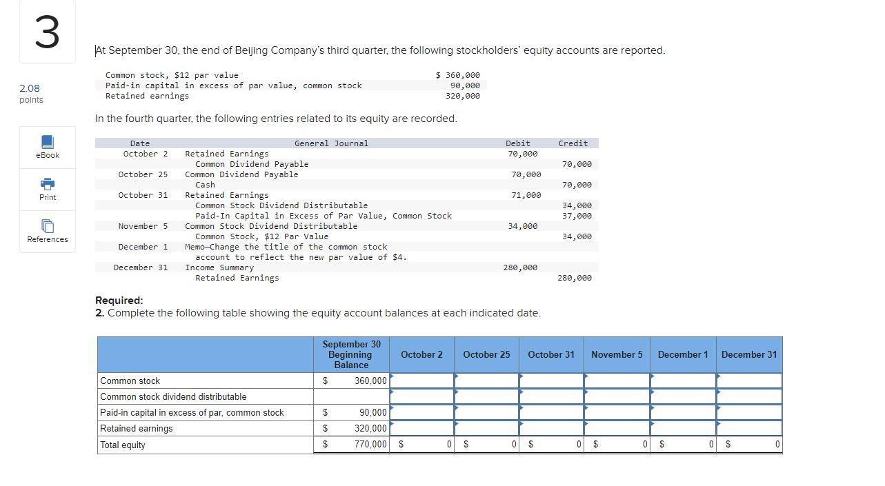Viewport: 885px width, 486px height.
Task: Edit Paid-in capital cell for November 5
Action: pos(617,412)
